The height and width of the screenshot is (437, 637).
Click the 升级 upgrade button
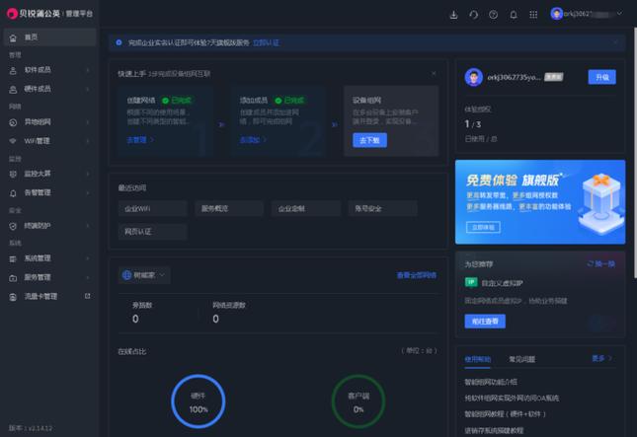click(602, 77)
